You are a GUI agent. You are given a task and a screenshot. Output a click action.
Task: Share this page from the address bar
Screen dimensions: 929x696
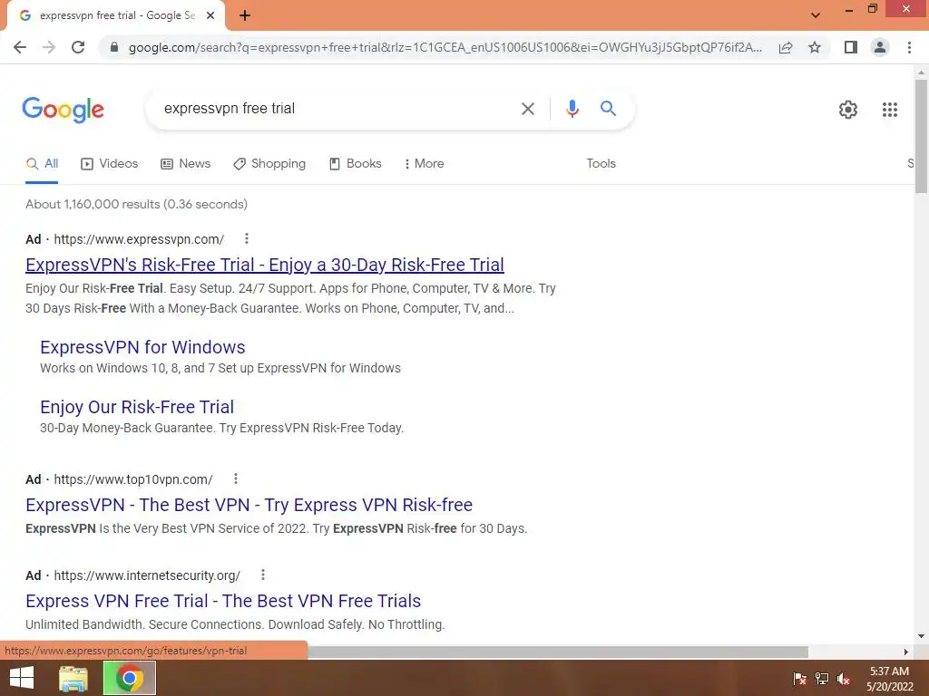click(x=786, y=47)
